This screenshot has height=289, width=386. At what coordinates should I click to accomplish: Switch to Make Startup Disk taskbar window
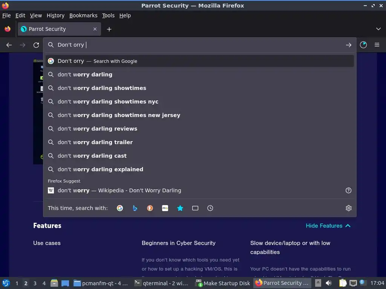click(223, 283)
